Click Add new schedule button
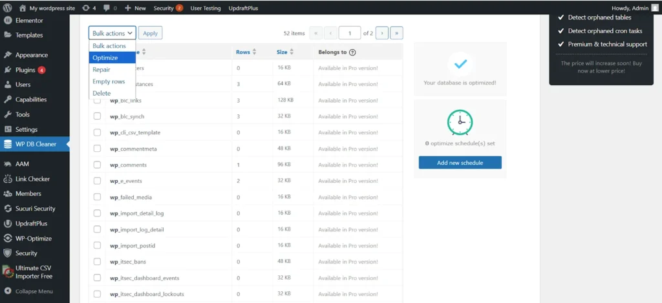The image size is (662, 303). [x=460, y=162]
